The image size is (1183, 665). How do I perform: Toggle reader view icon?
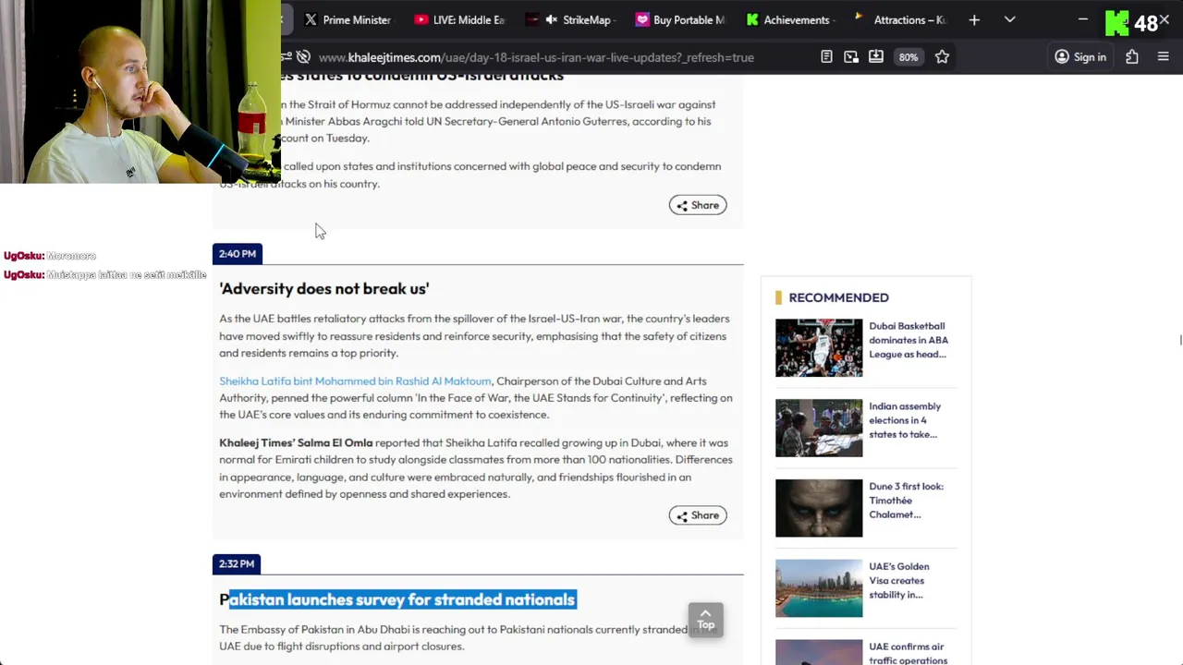pyautogui.click(x=826, y=57)
